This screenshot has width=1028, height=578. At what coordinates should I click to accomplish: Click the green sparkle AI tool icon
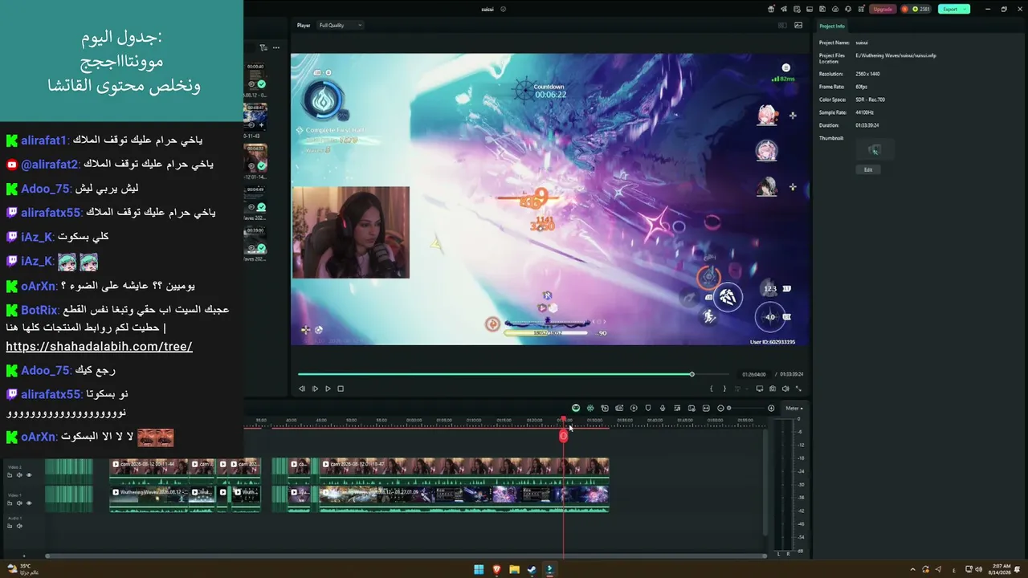[590, 408]
